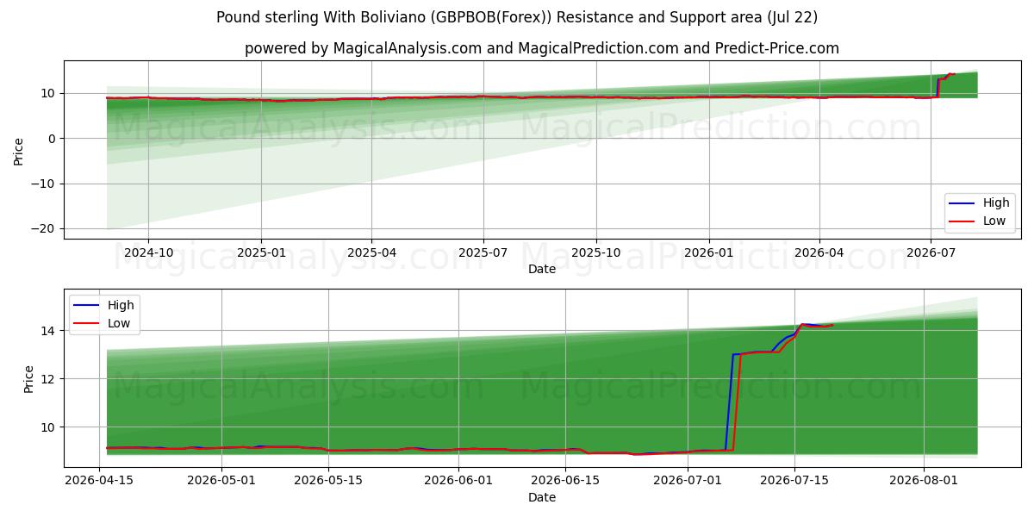The width and height of the screenshot is (1034, 517).
Task: Click upper chart date label 2026-01
Action: (709, 252)
